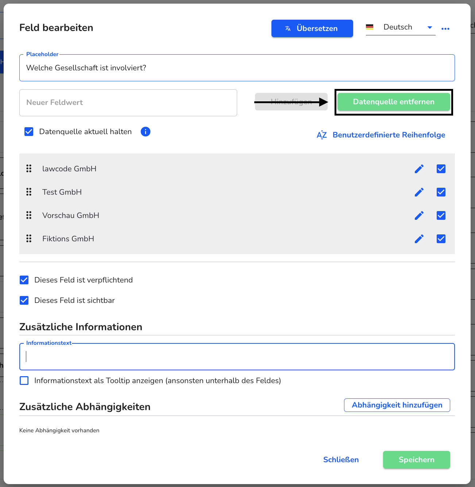Uncheck the Fiktions GmbH checkbox
Image resolution: width=475 pixels, height=487 pixels.
(441, 239)
